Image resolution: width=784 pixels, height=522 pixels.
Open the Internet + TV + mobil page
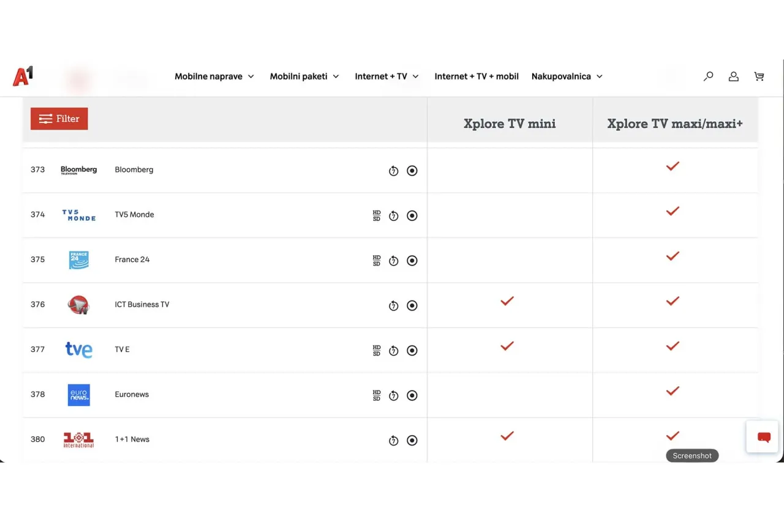[477, 76]
